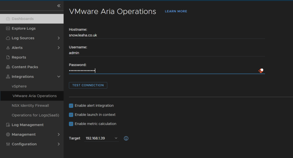Click the Dashboards gauge icon

click(x=8, y=19)
